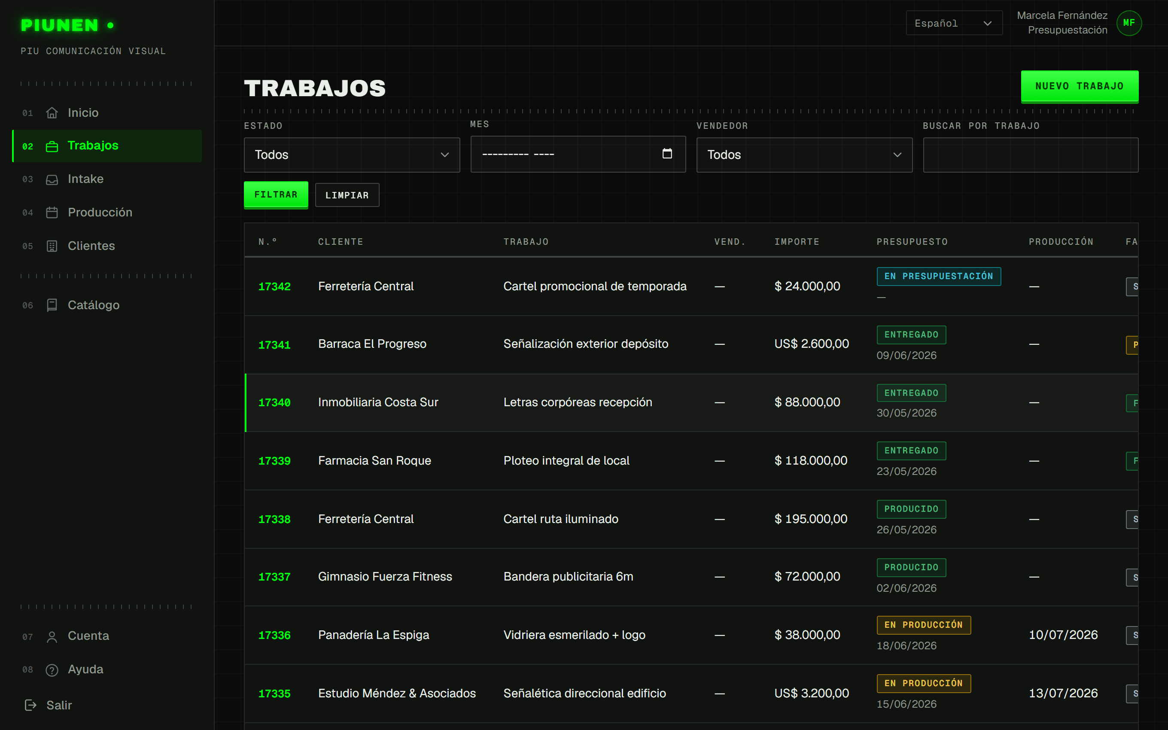This screenshot has height=730, width=1168.
Task: Click client Farmacia San Roque
Action: pyautogui.click(x=374, y=461)
